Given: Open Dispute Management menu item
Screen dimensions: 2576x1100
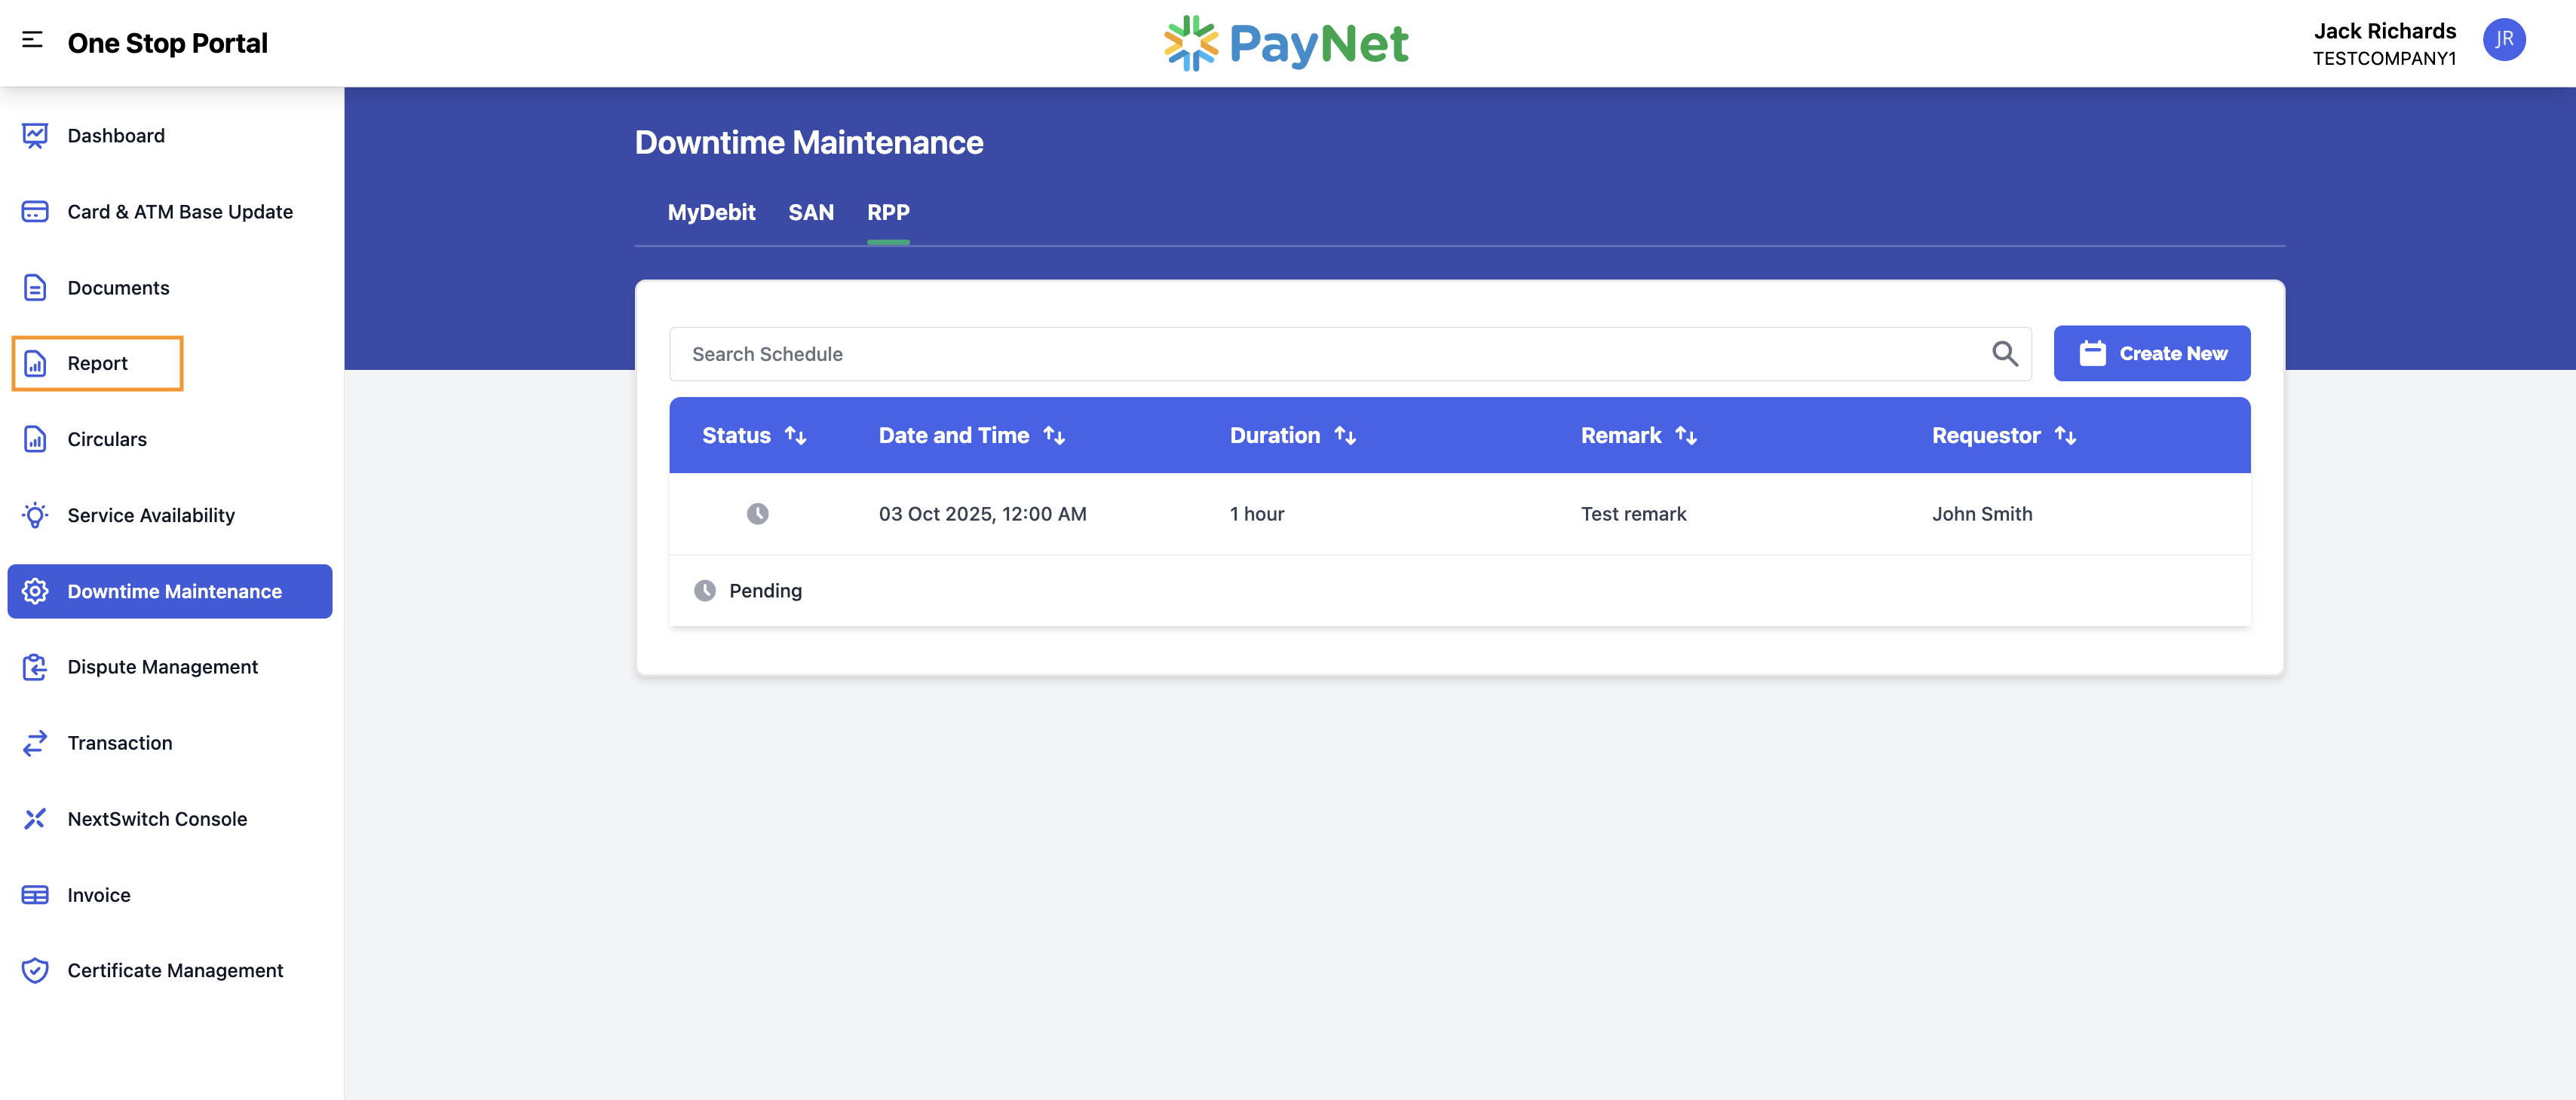Looking at the screenshot, I should 162,666.
